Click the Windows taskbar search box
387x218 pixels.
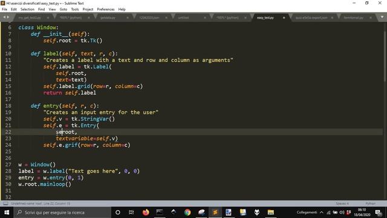point(62,213)
